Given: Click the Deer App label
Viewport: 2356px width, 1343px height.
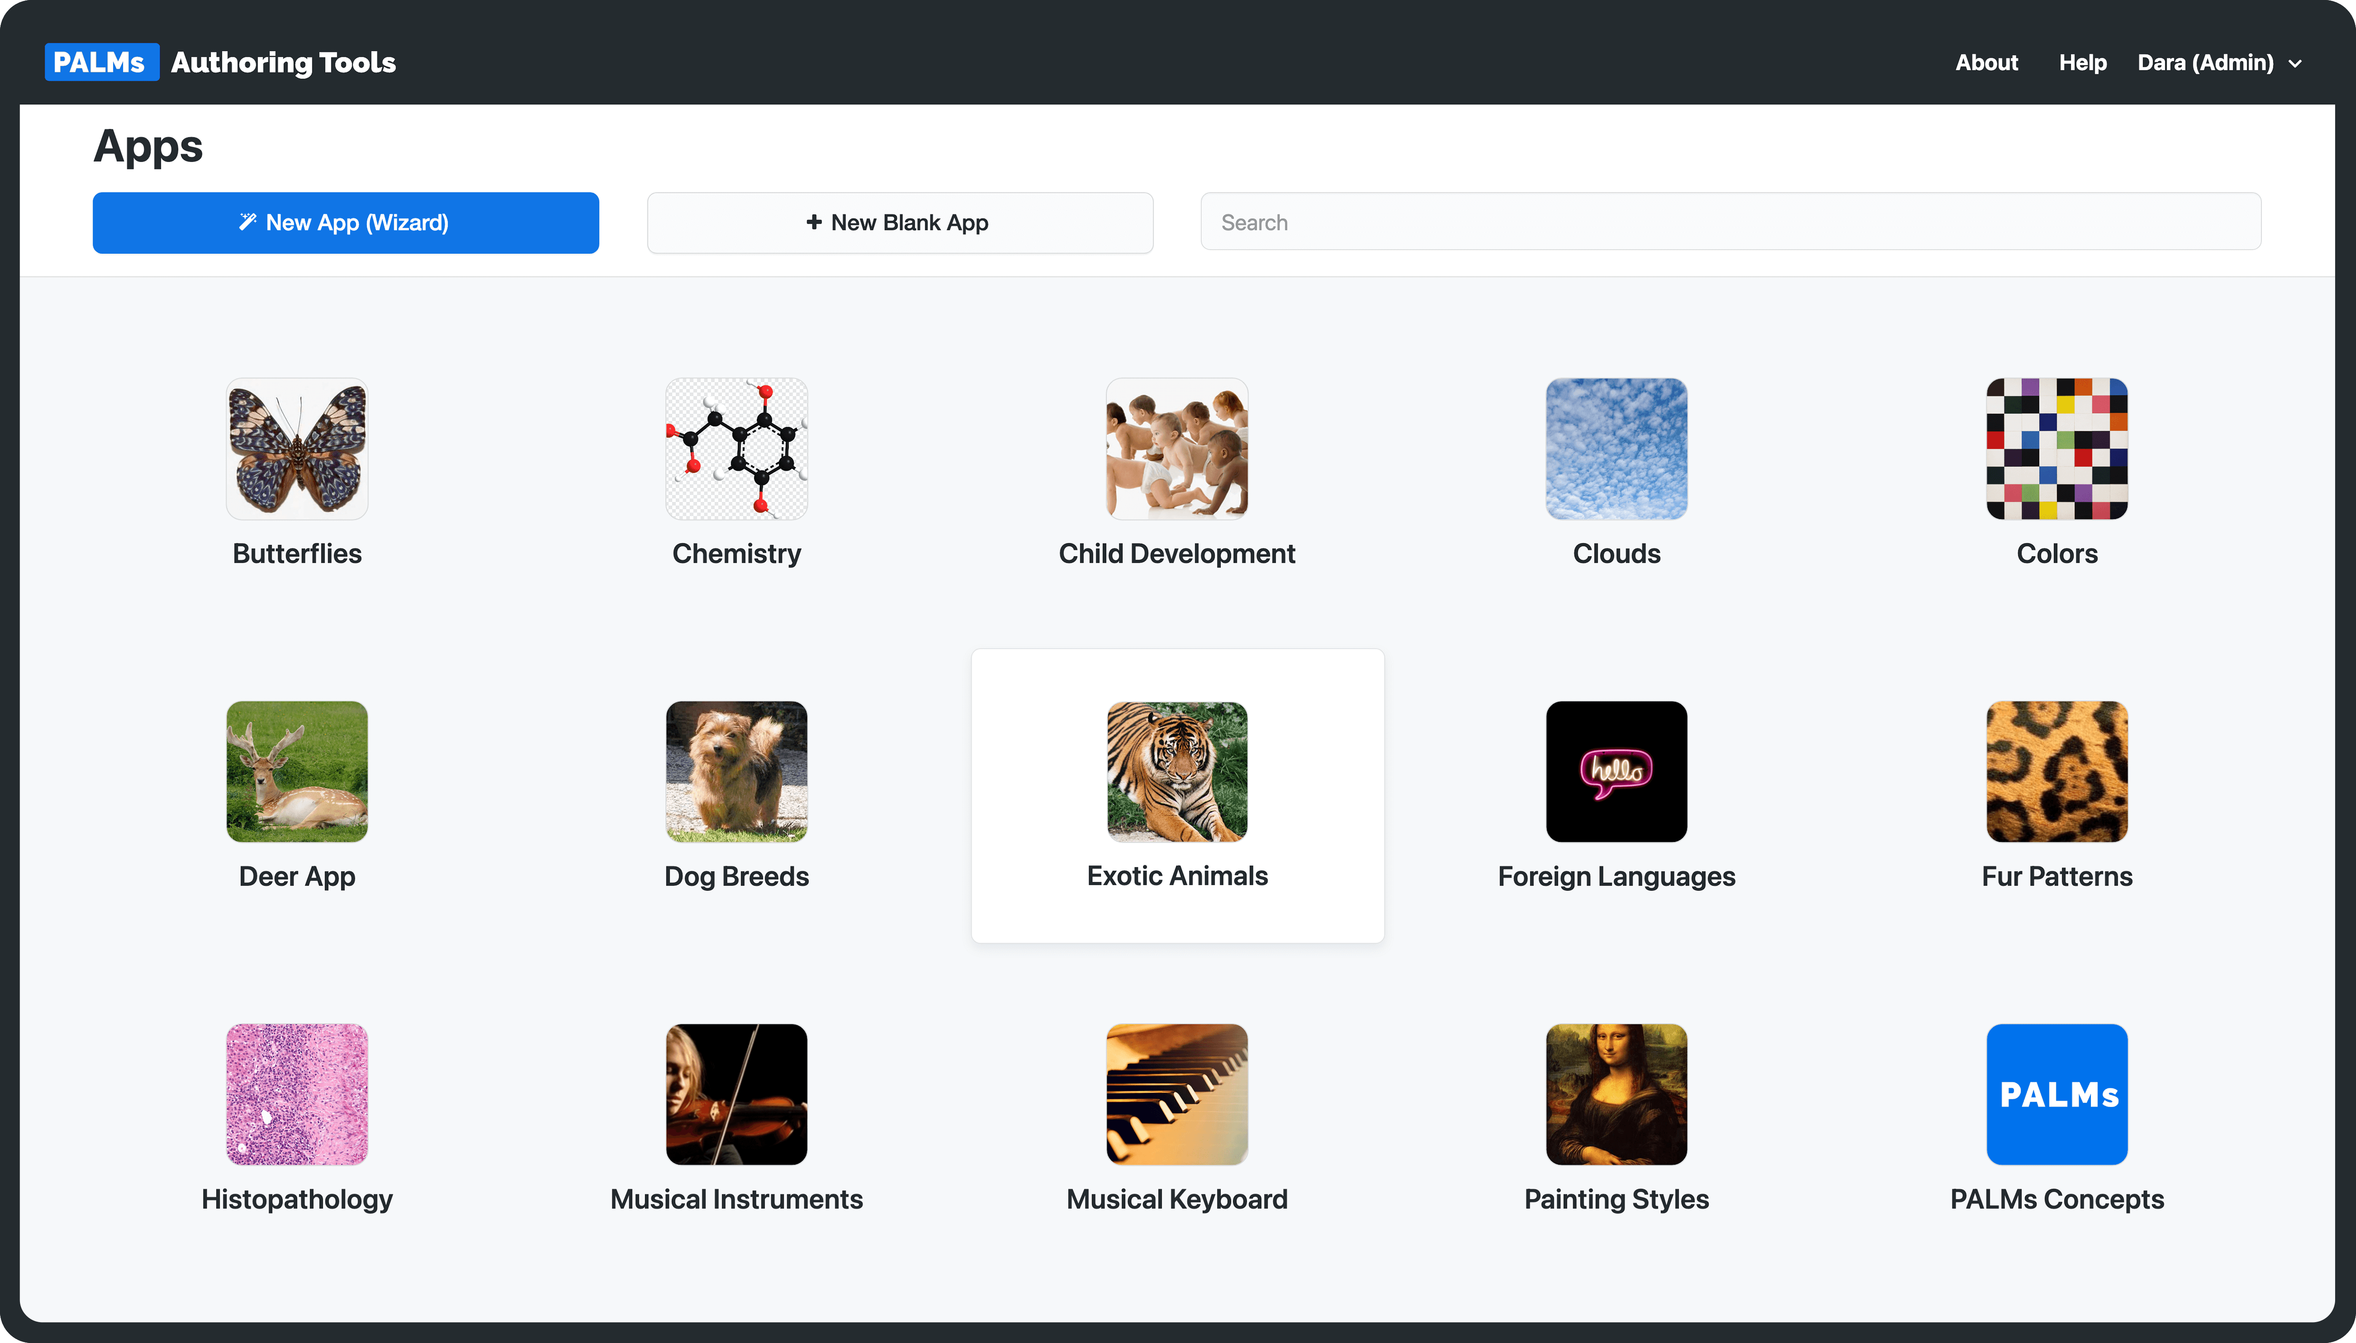Looking at the screenshot, I should 297,876.
